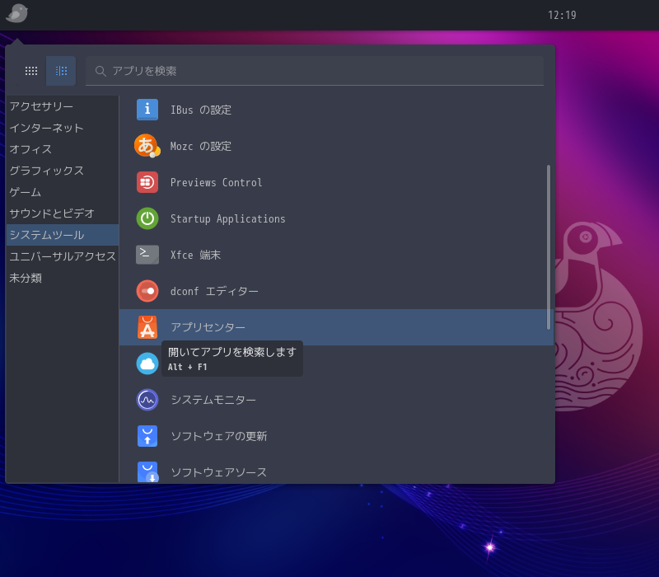Open Mozc の設定 icon

tap(147, 146)
